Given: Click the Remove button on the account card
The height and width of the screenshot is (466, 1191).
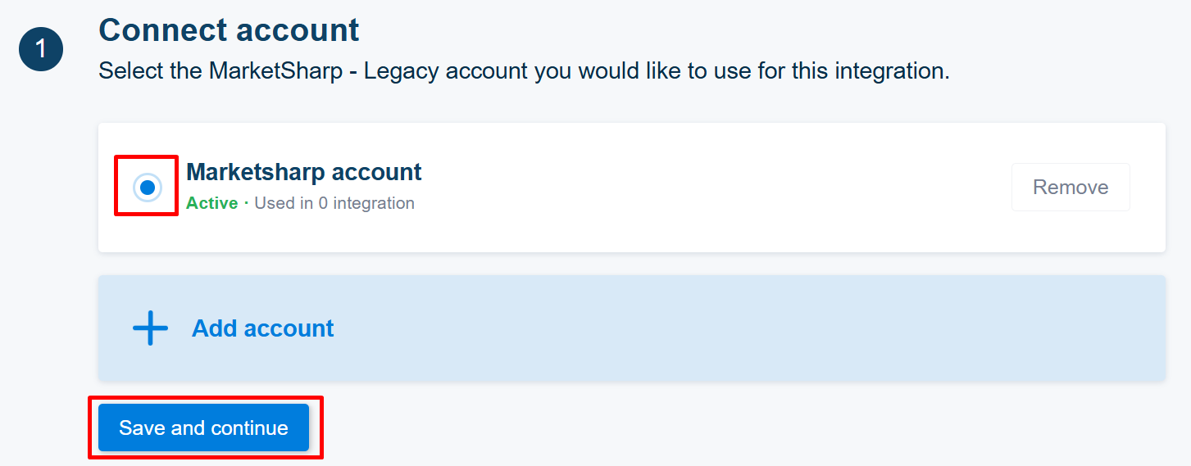Looking at the screenshot, I should pos(1071,188).
